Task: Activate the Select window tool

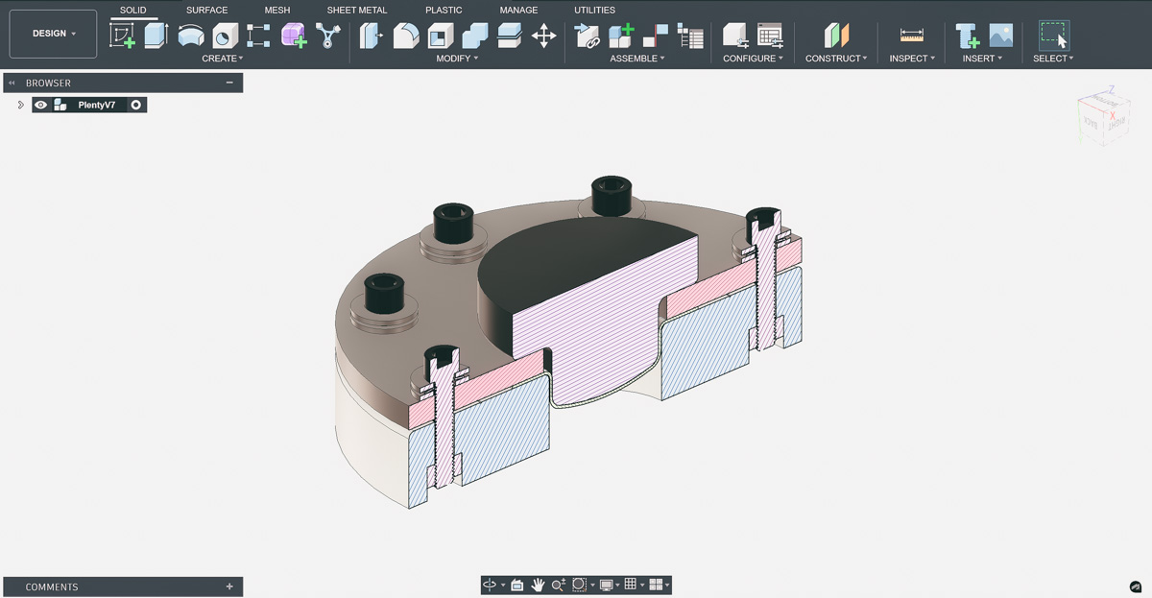Action: point(1052,36)
